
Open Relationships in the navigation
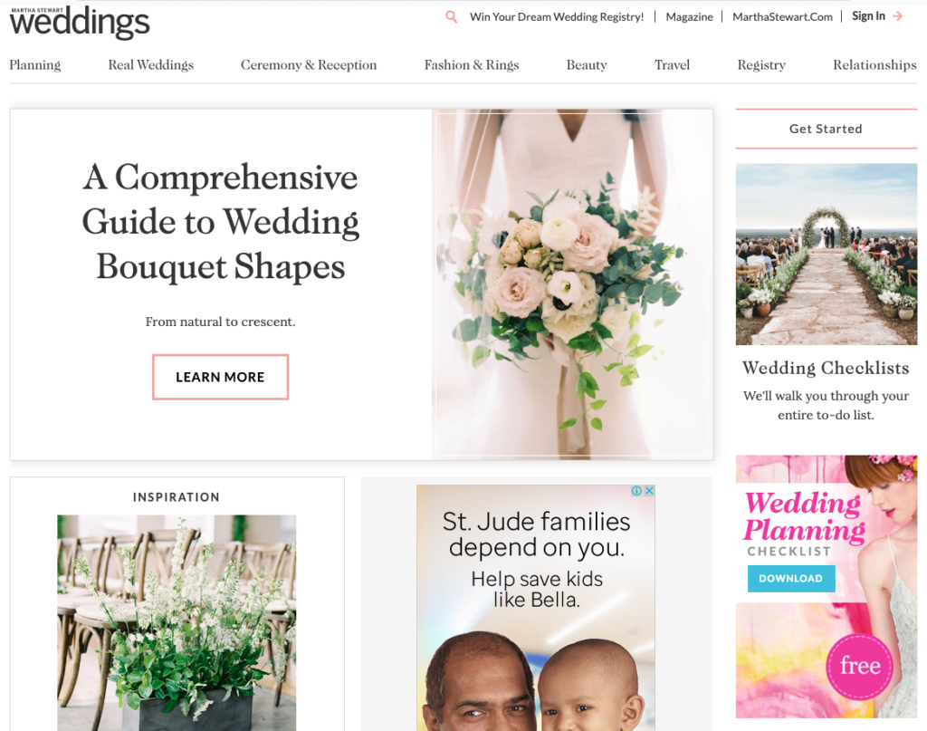[x=874, y=65]
